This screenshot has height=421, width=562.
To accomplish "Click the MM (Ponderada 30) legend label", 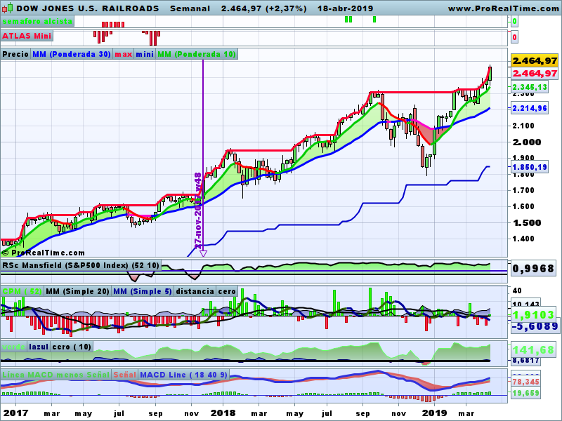I will click(72, 54).
